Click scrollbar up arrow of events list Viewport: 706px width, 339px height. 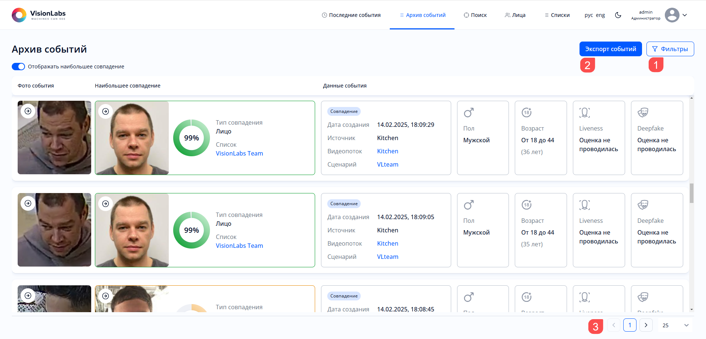click(692, 98)
